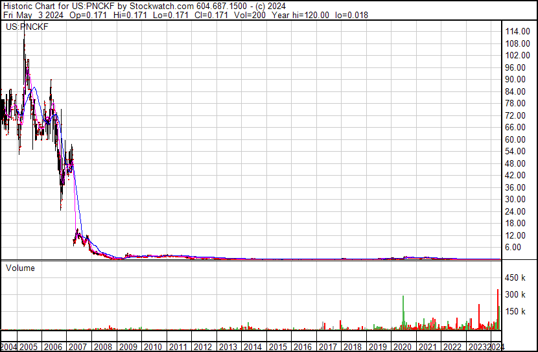The image size is (538, 352).
Task: Click the 2015 year label on time axis
Action: (278, 347)
